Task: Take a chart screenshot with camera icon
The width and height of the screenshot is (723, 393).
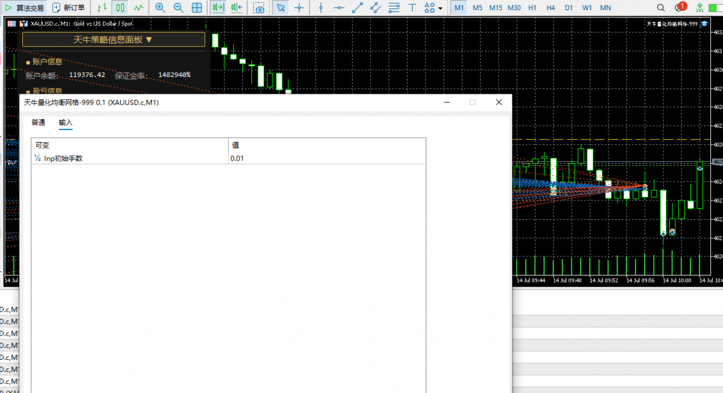Action: pos(259,8)
